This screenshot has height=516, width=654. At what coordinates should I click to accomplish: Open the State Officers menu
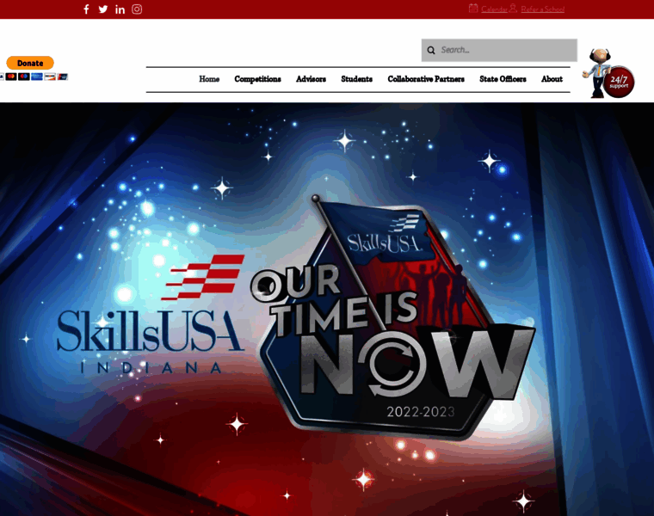point(503,79)
